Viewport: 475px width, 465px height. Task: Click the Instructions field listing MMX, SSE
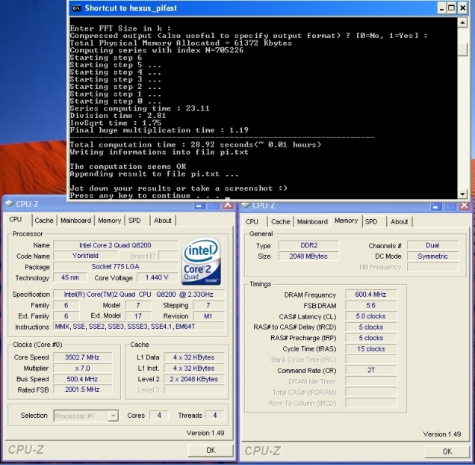coord(139,327)
